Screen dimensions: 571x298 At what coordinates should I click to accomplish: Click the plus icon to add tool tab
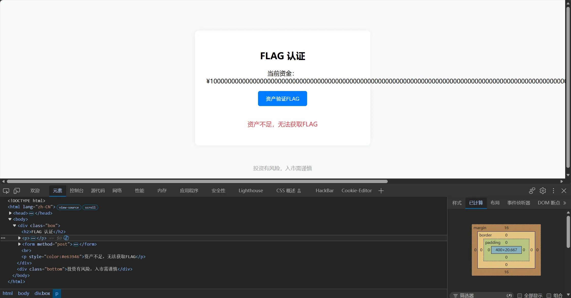coord(381,191)
